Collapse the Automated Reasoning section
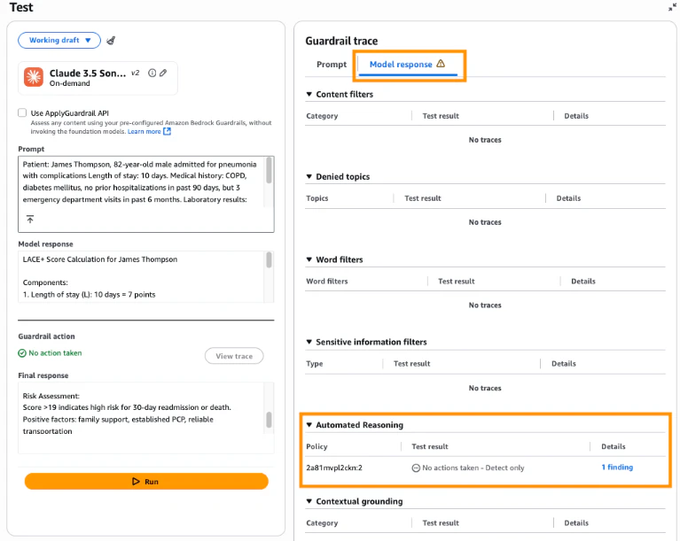This screenshot has width=680, height=541. click(x=309, y=425)
